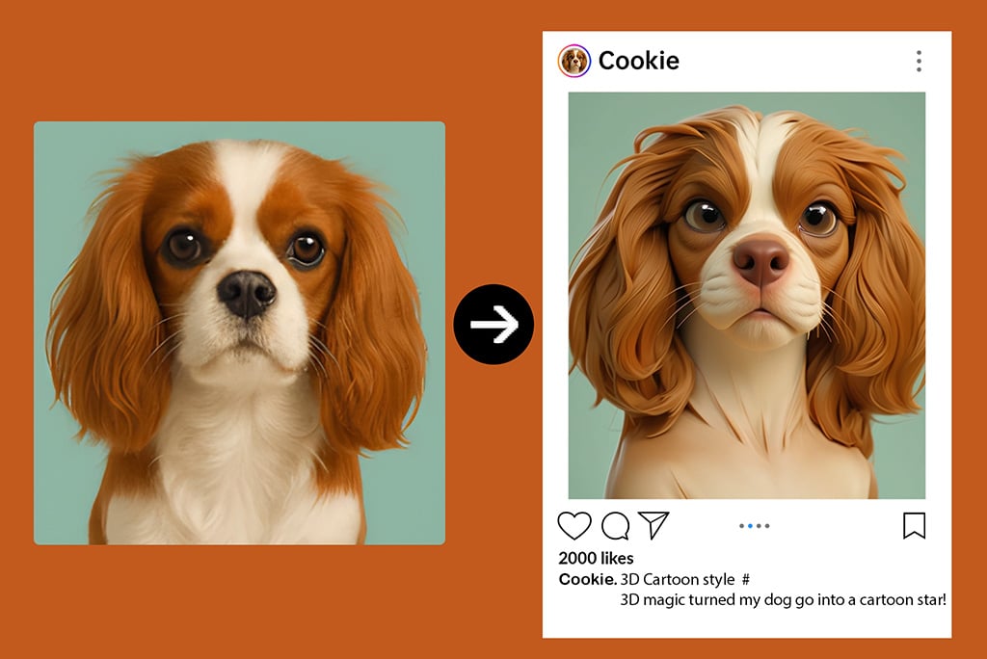Go to first carousel dot
The image size is (987, 659).
point(741,526)
